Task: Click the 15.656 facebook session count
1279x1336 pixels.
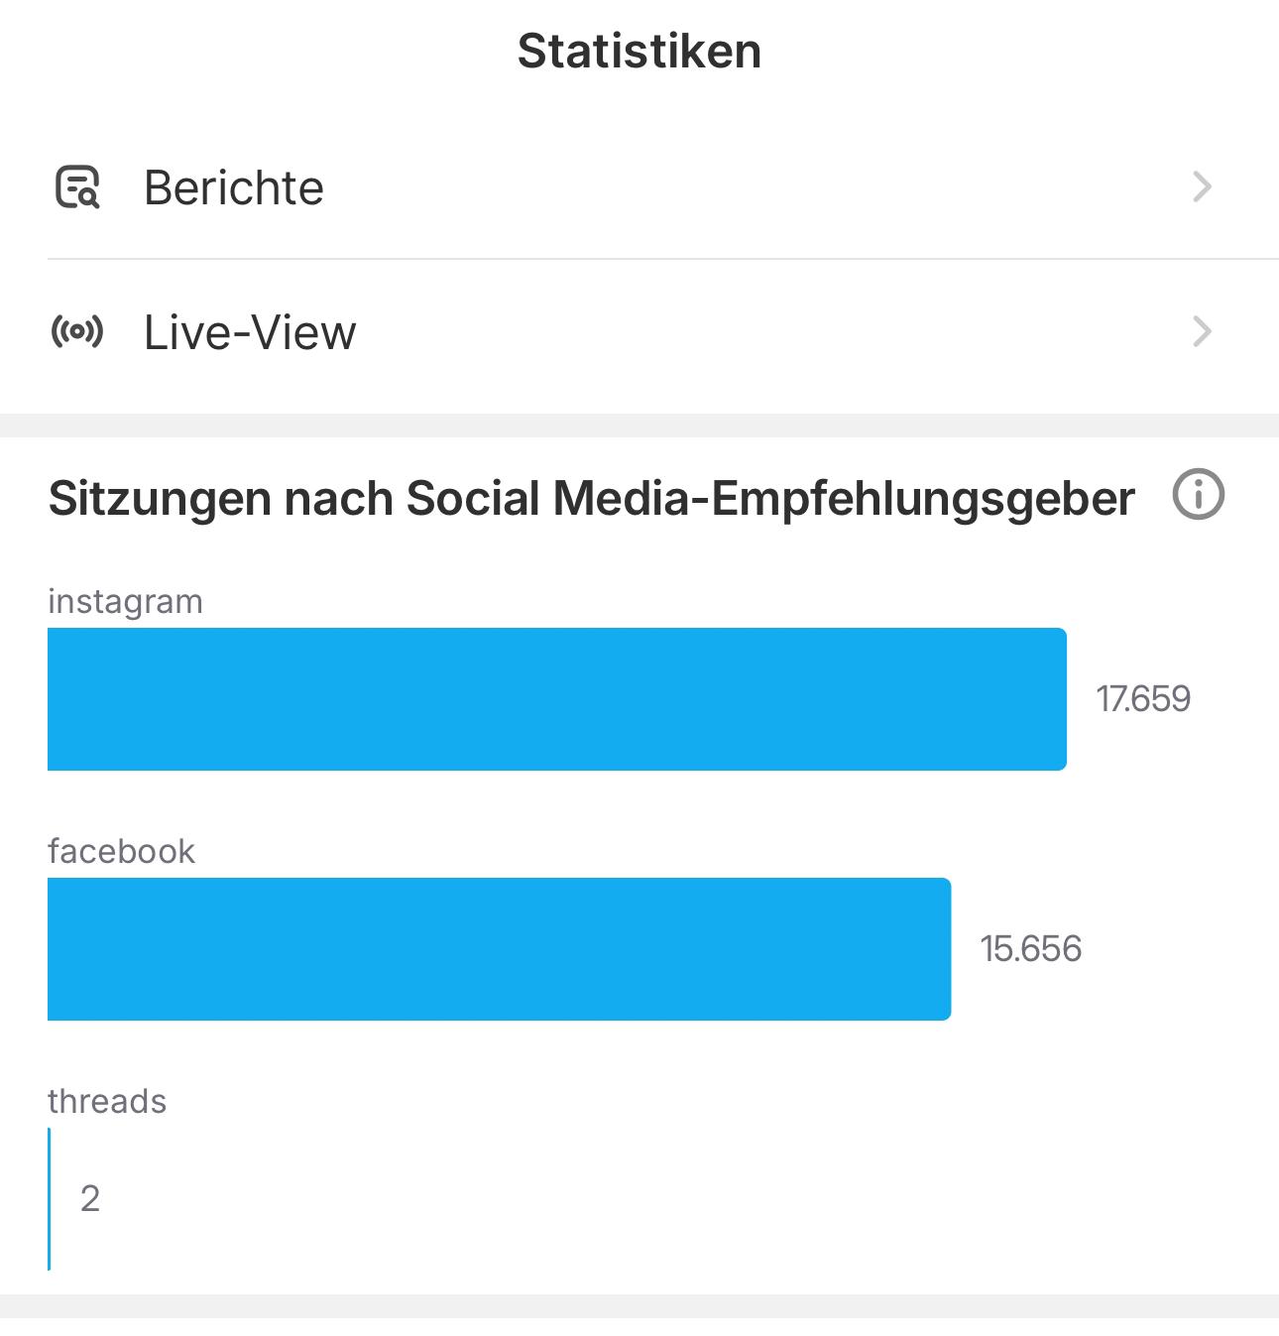Action: click(x=1031, y=949)
